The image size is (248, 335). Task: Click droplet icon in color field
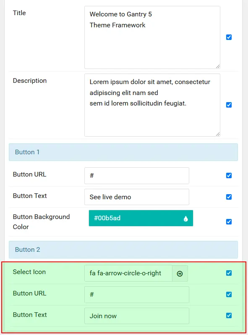[186, 219]
